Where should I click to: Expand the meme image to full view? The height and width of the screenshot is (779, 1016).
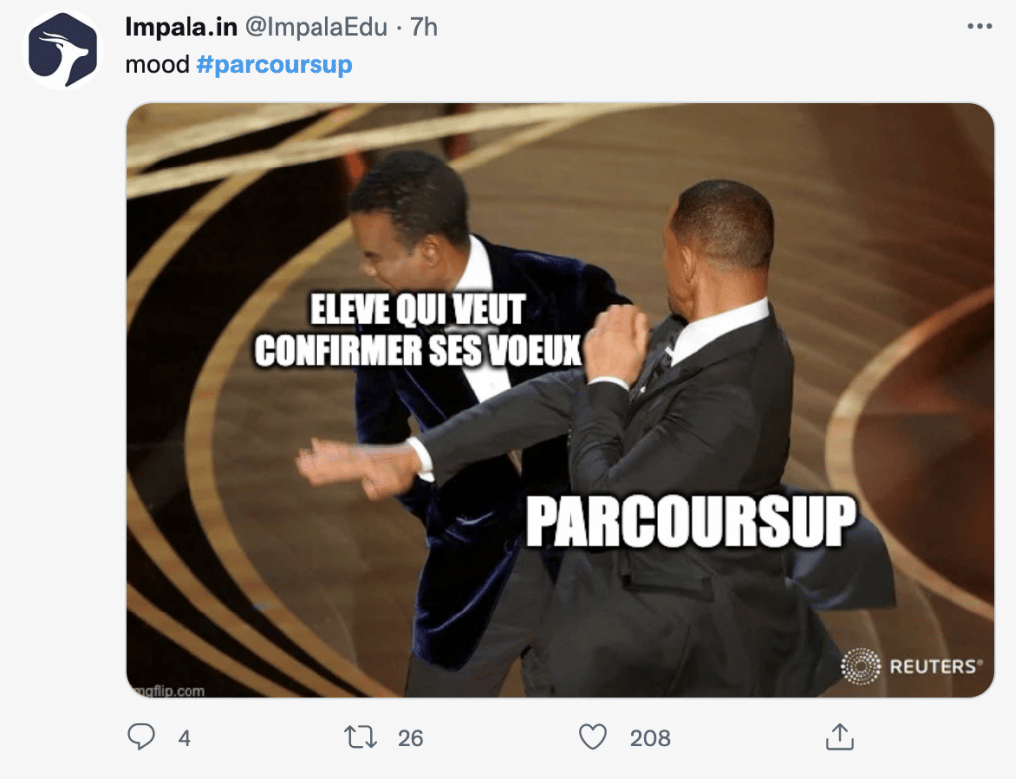pyautogui.click(x=561, y=399)
